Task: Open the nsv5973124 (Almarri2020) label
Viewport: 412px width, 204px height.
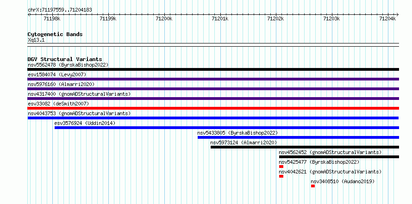Action: point(243,142)
